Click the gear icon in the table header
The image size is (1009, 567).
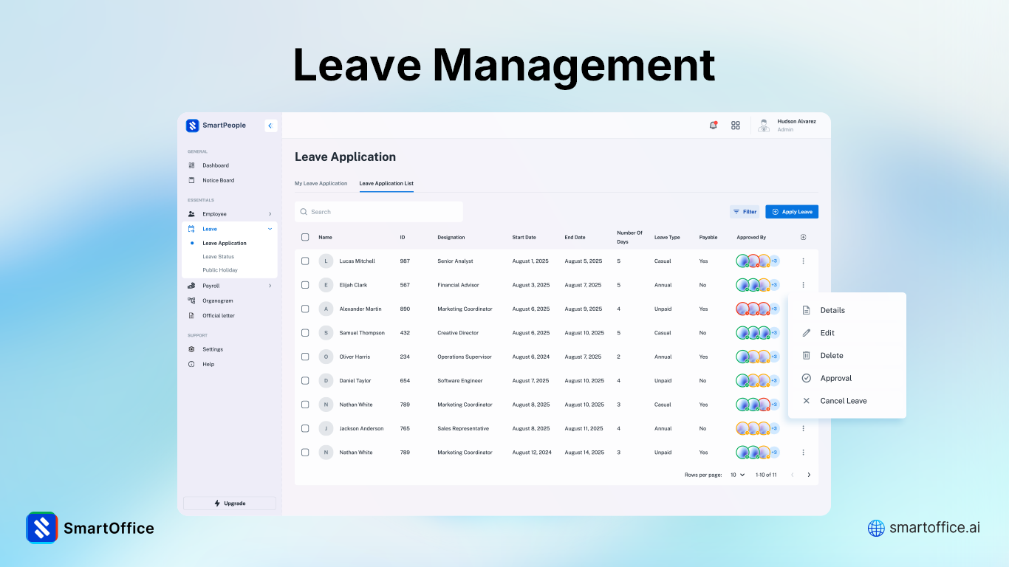[x=803, y=237]
